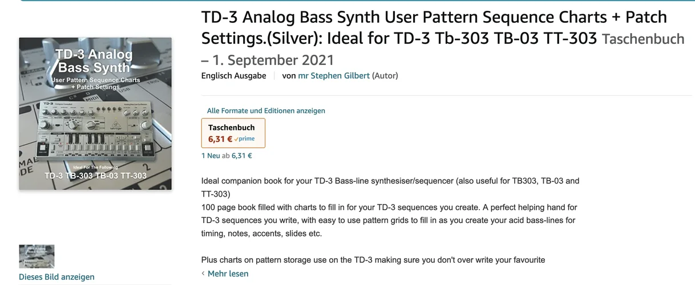The height and width of the screenshot is (285, 695).
Task: Click the "Englisch Ausgabe" label
Action: click(x=233, y=75)
